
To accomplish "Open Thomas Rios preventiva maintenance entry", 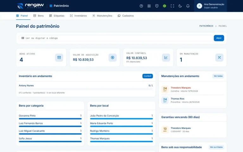I will click(193, 100).
